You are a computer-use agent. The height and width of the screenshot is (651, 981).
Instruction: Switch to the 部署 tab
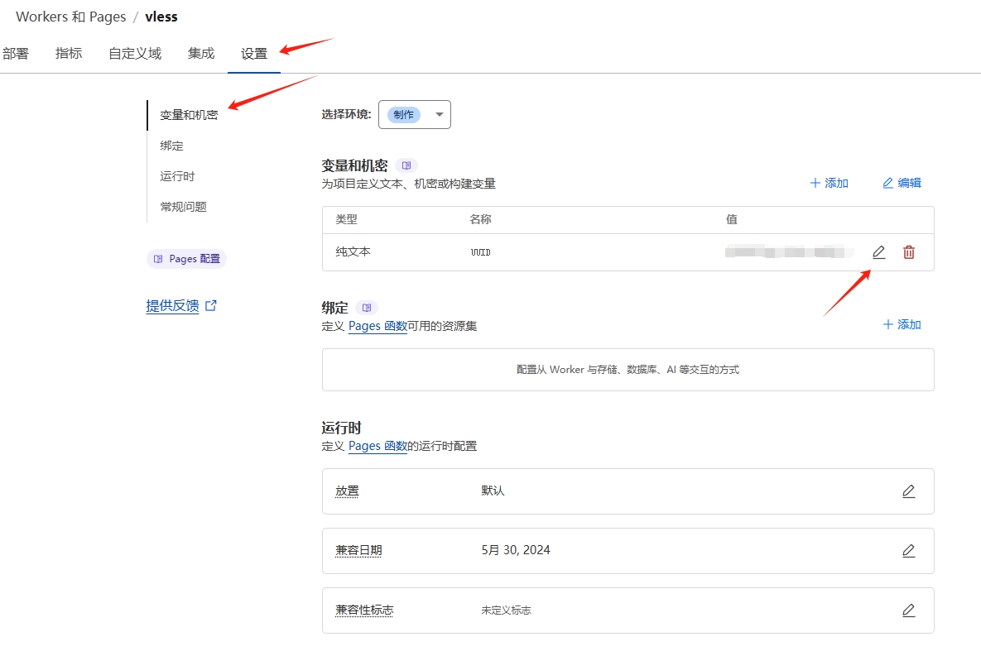click(15, 54)
